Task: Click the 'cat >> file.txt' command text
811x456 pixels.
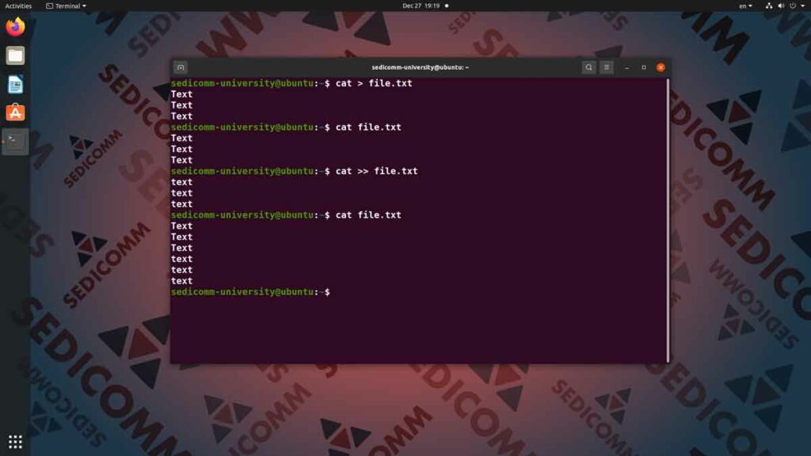Action: pos(376,171)
